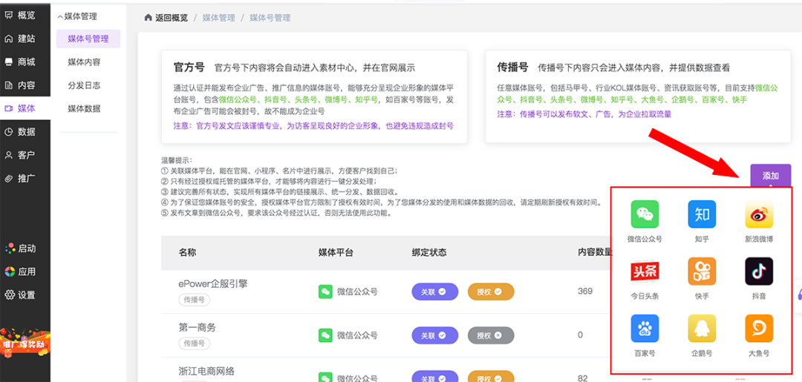
Task: Click 关联 badge for 第一商务
Action: 434,335
